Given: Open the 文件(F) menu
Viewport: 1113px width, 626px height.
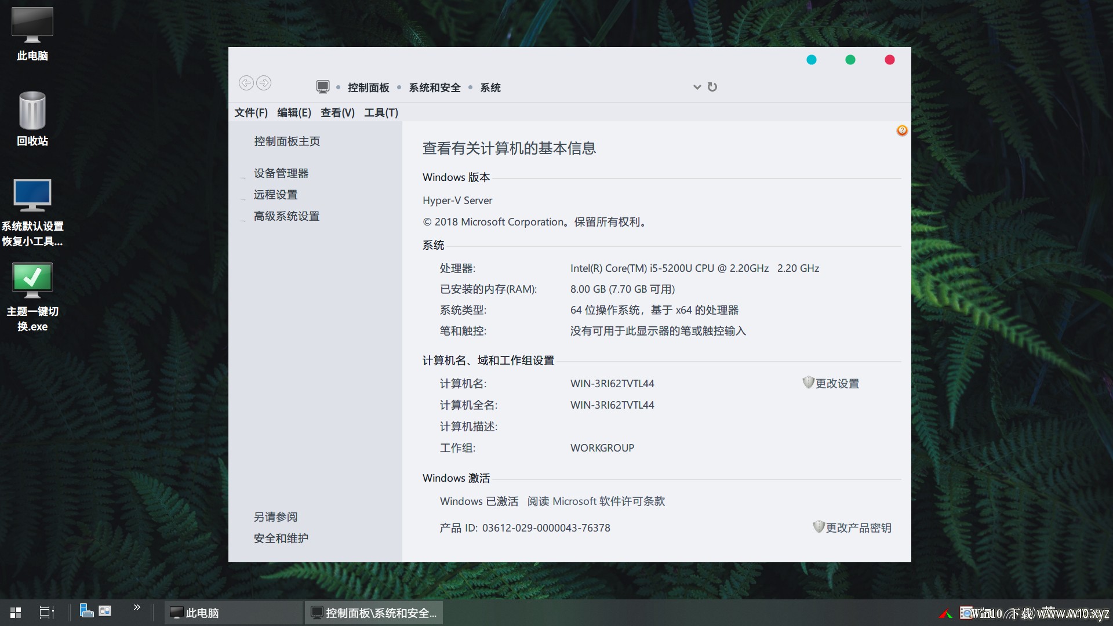Looking at the screenshot, I should (x=251, y=112).
